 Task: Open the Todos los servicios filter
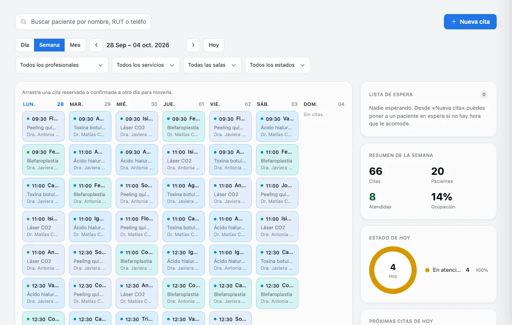(145, 65)
